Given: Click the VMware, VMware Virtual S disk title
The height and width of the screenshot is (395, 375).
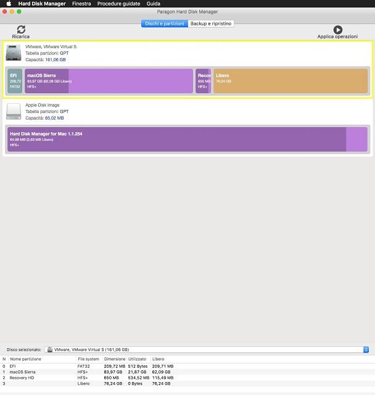Looking at the screenshot, I should pyautogui.click(x=51, y=47).
